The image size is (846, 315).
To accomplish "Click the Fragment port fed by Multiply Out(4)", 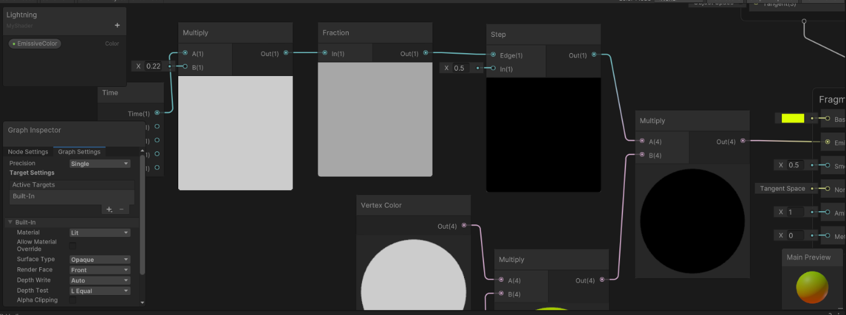I will (827, 142).
